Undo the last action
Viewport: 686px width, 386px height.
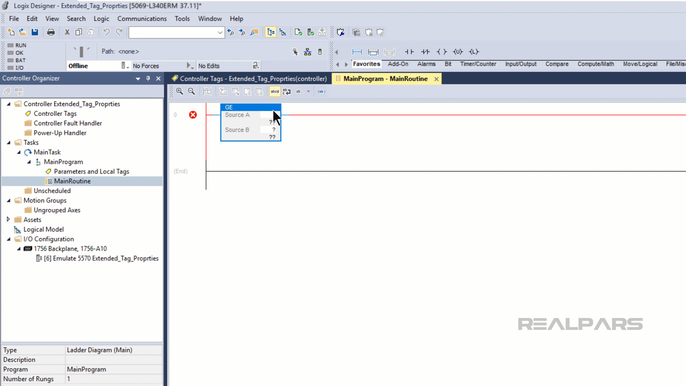(106, 32)
